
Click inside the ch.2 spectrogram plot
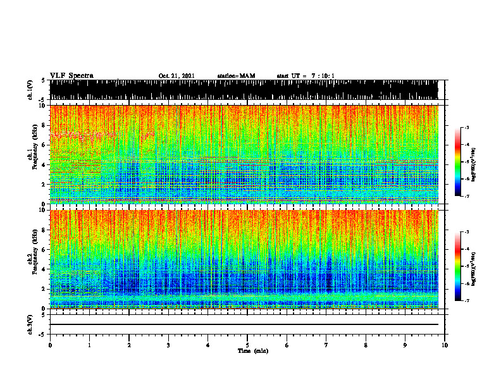click(244, 259)
